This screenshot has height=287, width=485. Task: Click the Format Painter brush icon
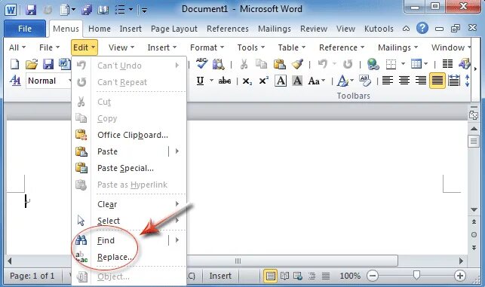pyautogui.click(x=297, y=64)
